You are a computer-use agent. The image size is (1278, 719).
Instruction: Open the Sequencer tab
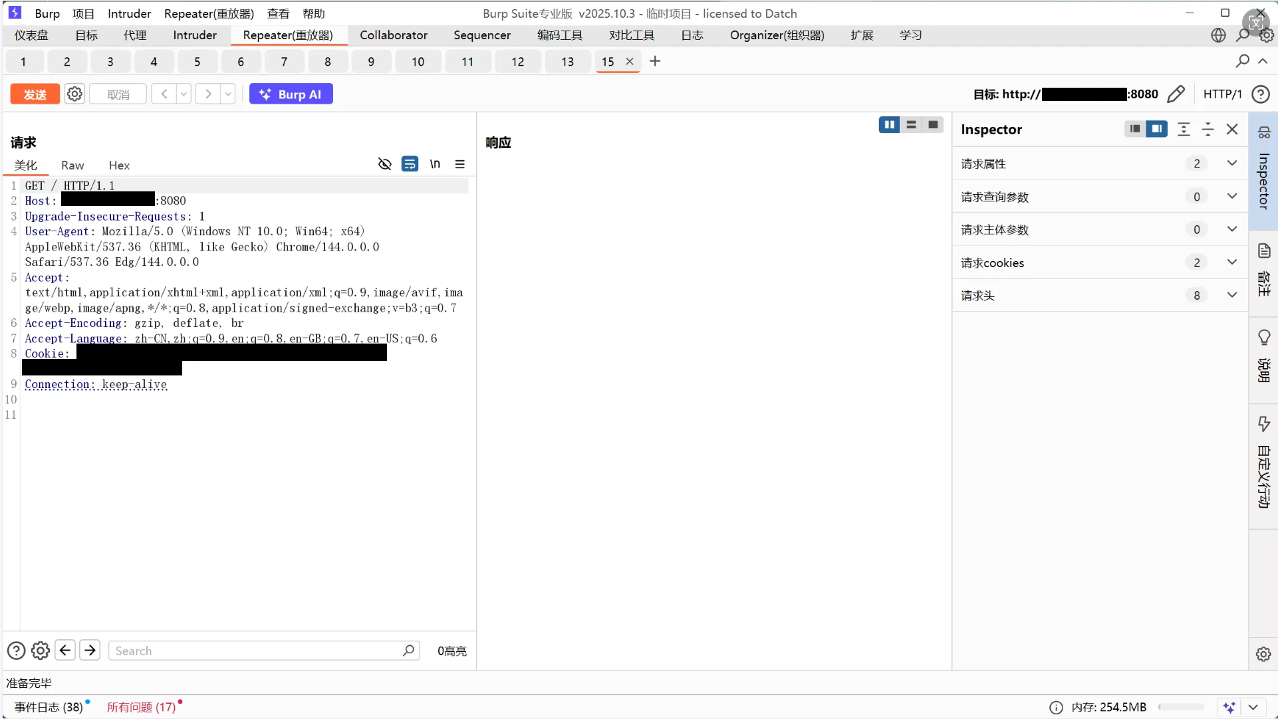click(x=482, y=35)
